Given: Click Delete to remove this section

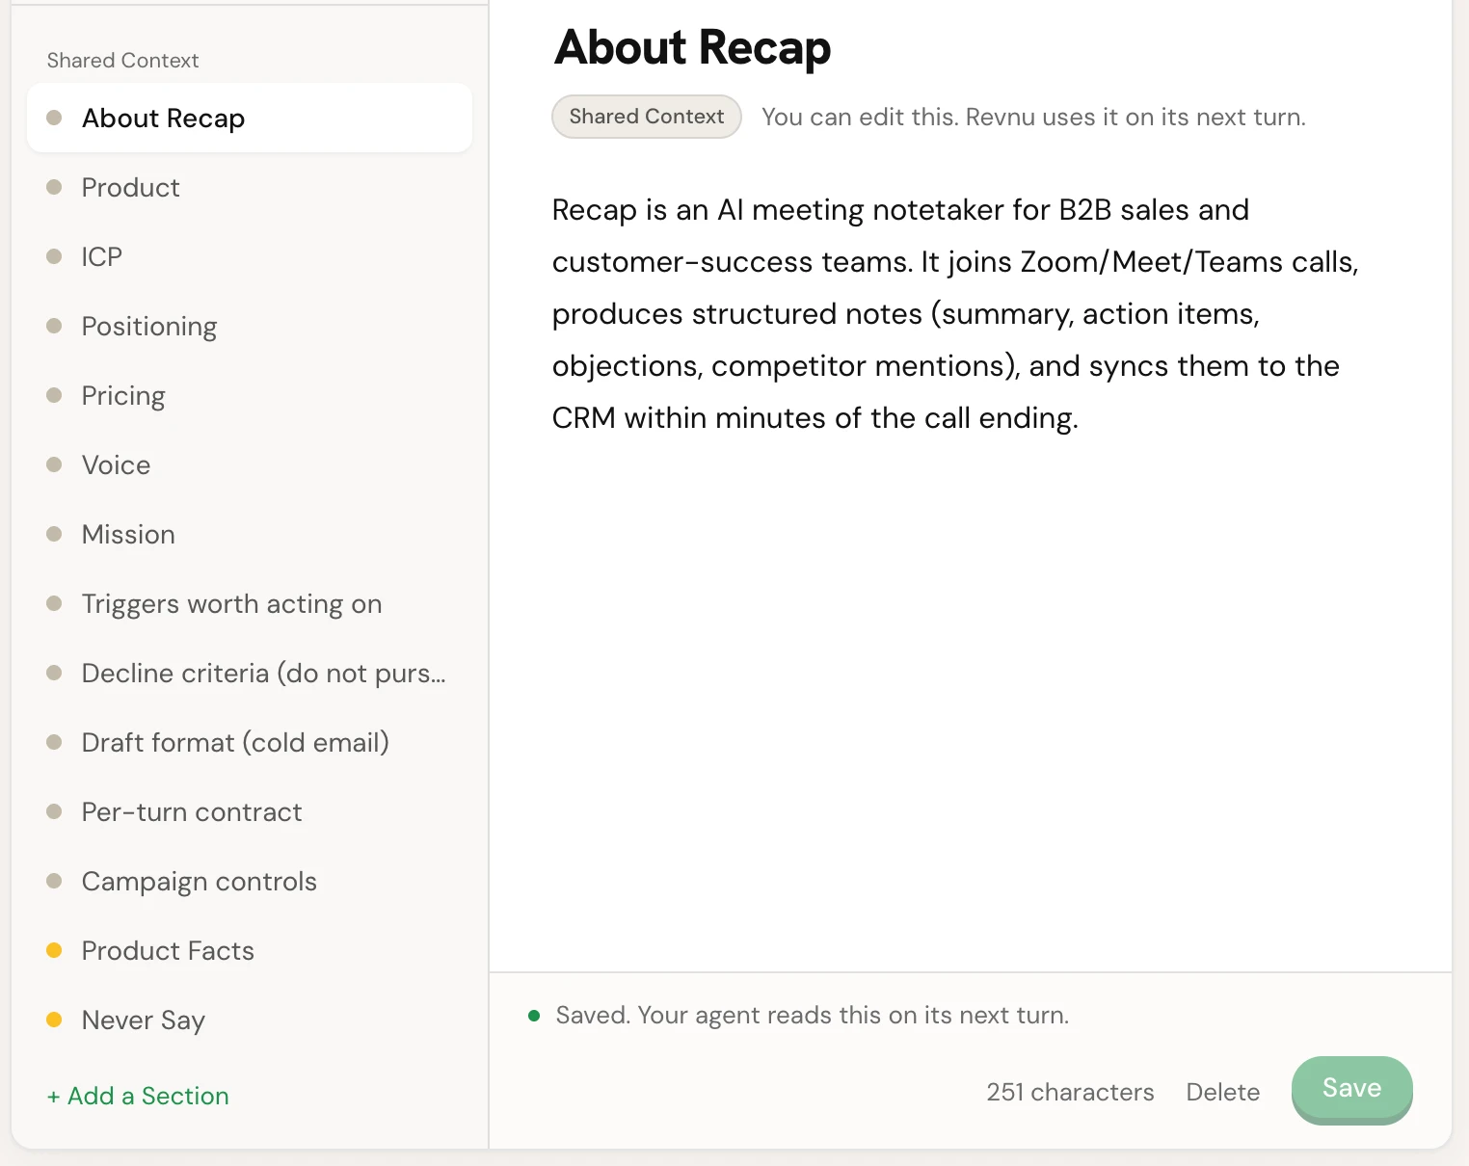Looking at the screenshot, I should [1222, 1092].
